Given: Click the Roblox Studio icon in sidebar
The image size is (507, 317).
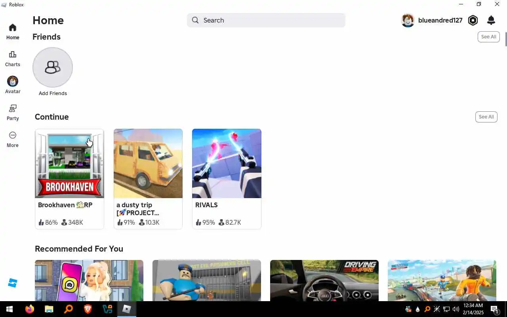Looking at the screenshot, I should pos(13,283).
